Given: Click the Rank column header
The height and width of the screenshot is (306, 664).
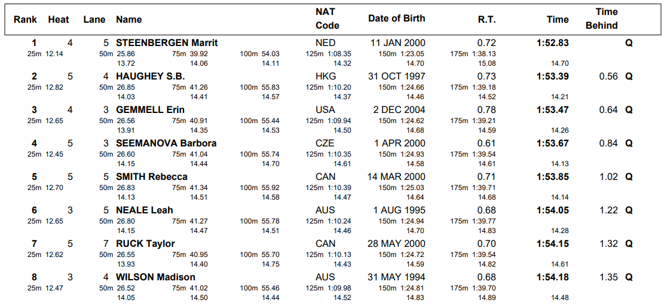Looking at the screenshot, I should 25,20.
